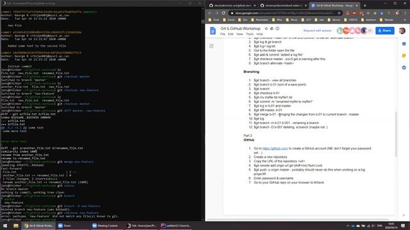
Task: Click the document vertical scrollbar
Action: coord(397,134)
